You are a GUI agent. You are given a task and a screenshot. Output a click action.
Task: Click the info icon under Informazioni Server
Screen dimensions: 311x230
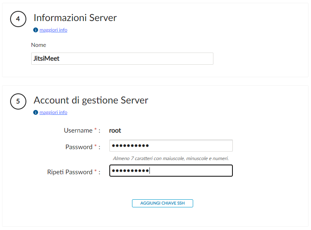pyautogui.click(x=36, y=30)
